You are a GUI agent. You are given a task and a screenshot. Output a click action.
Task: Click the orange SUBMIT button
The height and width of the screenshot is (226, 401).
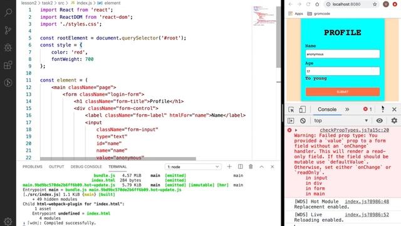tap(343, 92)
